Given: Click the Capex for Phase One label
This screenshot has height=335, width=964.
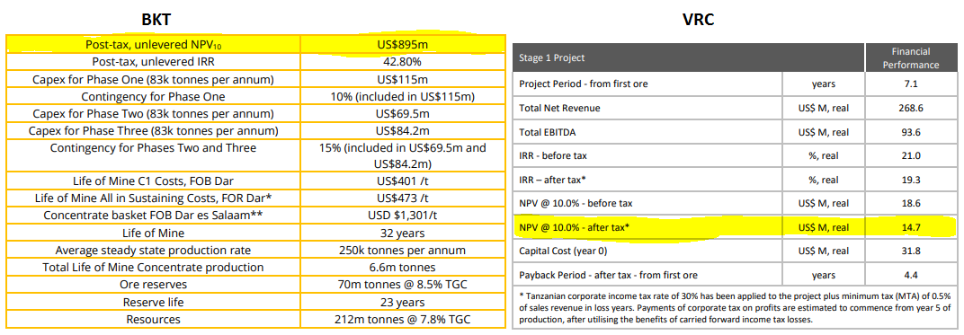Looking at the screenshot, I should (153, 79).
